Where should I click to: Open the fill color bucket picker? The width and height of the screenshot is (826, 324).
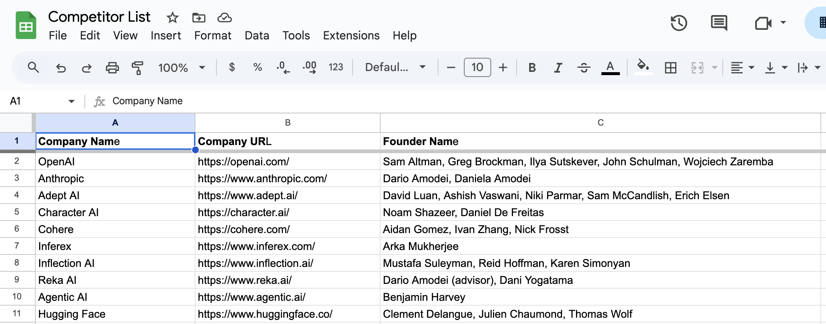(643, 67)
